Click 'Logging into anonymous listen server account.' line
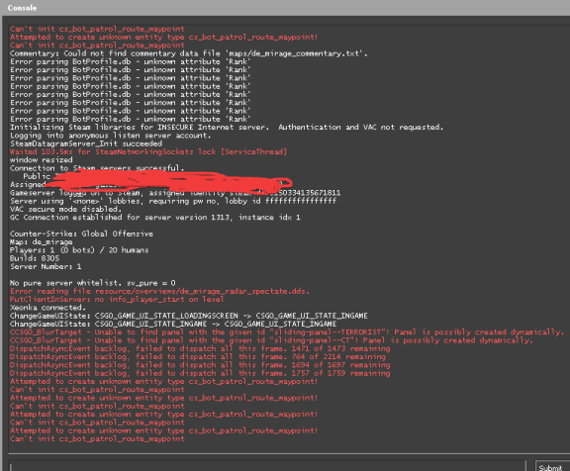 click(x=110, y=136)
